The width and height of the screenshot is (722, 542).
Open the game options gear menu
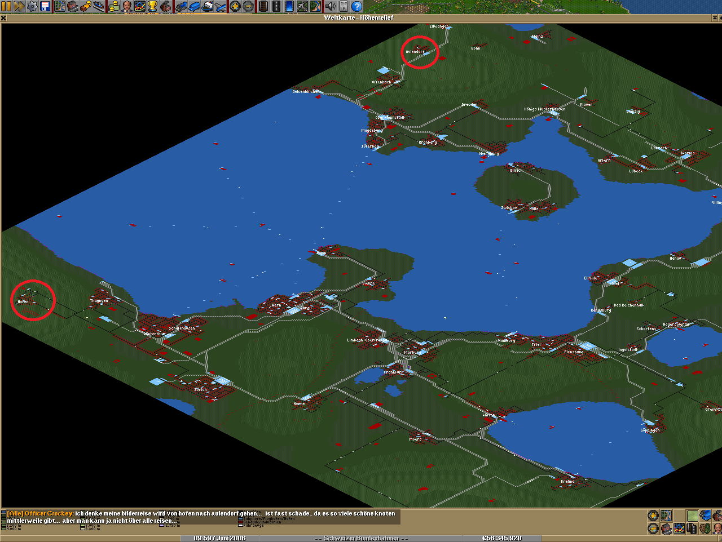coord(32,6)
